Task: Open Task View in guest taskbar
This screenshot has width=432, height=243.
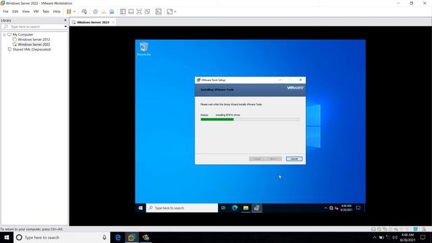Action: click(223, 208)
